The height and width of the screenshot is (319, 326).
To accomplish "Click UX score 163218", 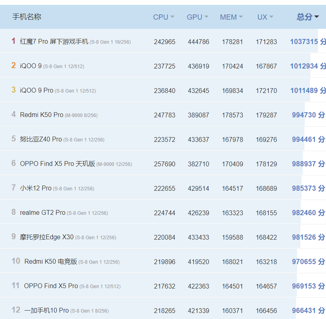I will coord(266,262).
